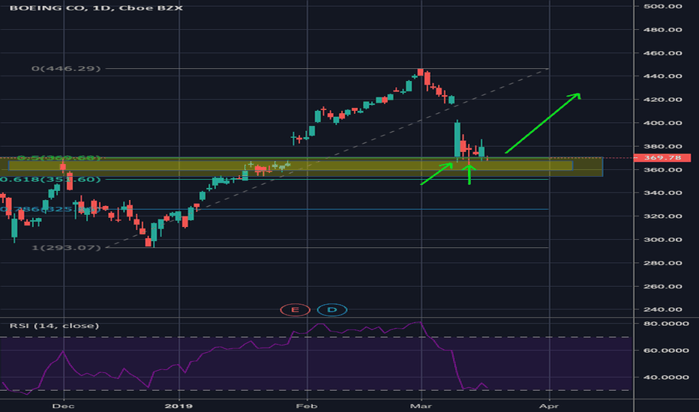Click the Dec date label on time axis
Viewport: 699px width, 412px height.
(x=63, y=406)
